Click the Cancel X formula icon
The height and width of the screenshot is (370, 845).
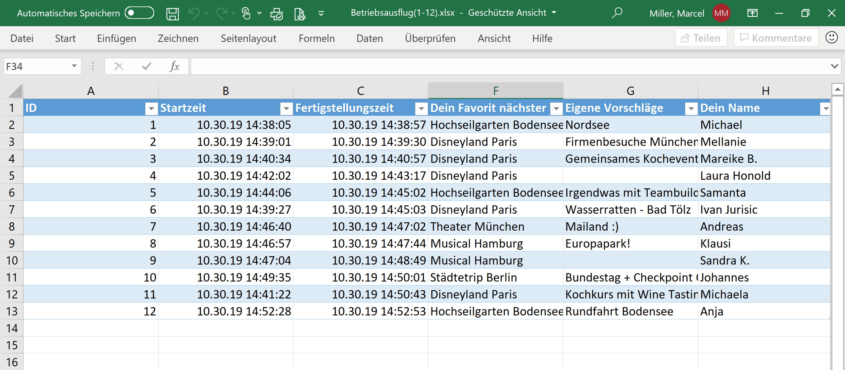point(119,67)
